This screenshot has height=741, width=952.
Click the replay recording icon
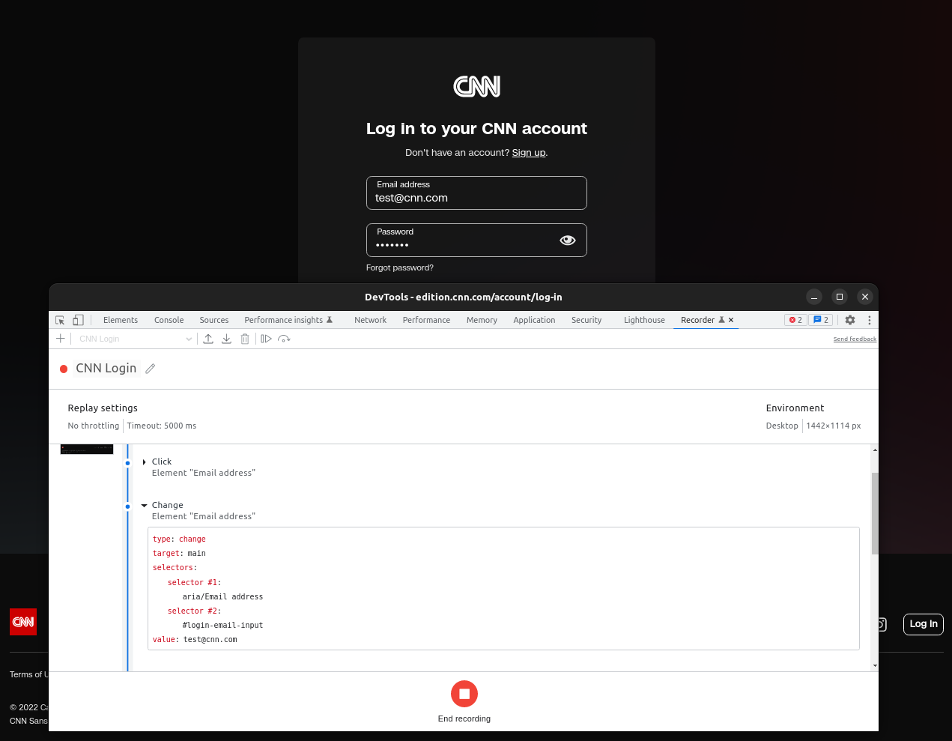pyautogui.click(x=266, y=339)
